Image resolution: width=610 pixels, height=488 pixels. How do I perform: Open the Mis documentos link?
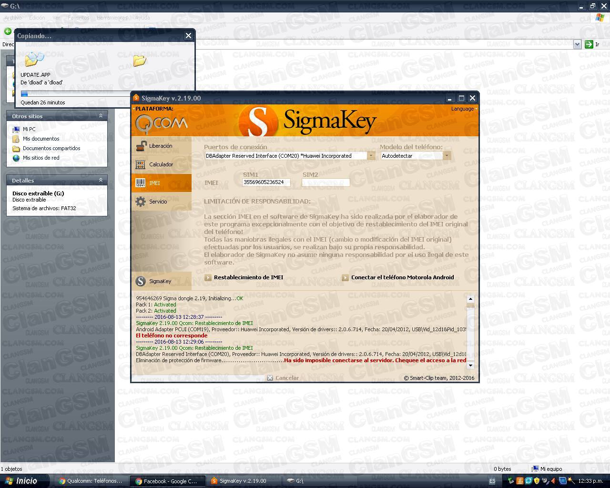pos(41,139)
